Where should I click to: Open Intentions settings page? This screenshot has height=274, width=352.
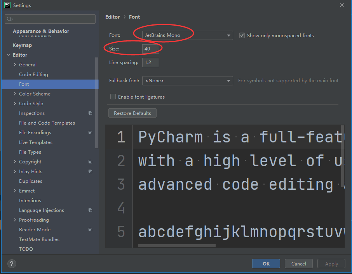[x=30, y=201]
